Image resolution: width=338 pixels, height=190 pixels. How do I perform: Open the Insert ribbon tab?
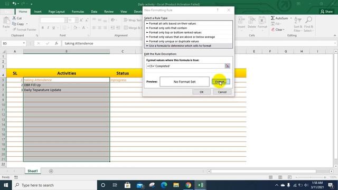pyautogui.click(x=37, y=12)
